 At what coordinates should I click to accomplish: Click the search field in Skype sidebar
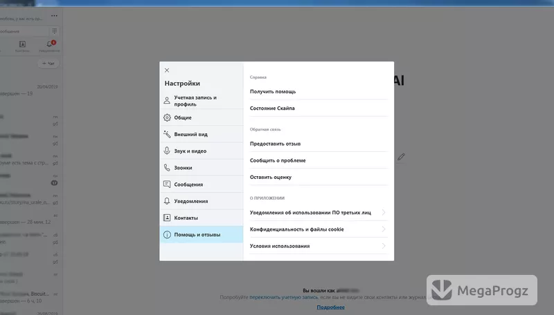[24, 31]
